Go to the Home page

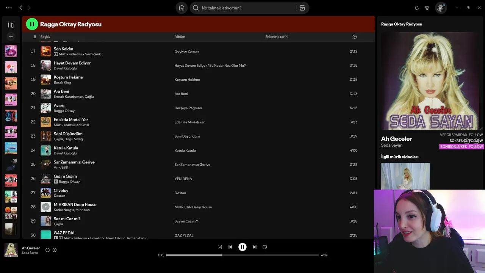[181, 8]
